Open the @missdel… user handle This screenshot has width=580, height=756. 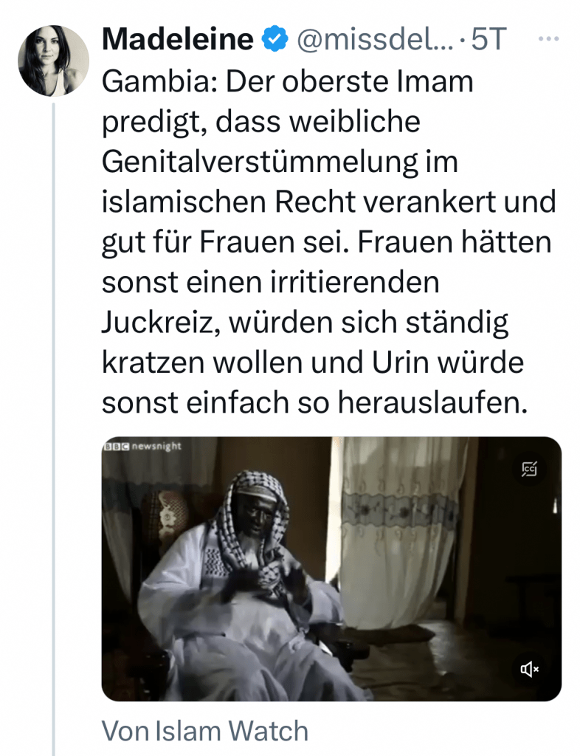376,39
